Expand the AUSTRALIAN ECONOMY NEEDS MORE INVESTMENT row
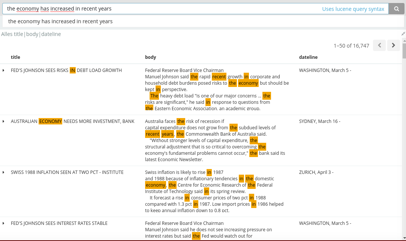The image size is (406, 241). [x=3, y=121]
